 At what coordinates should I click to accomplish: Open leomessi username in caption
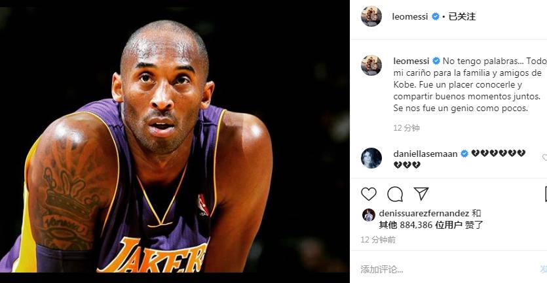point(411,61)
